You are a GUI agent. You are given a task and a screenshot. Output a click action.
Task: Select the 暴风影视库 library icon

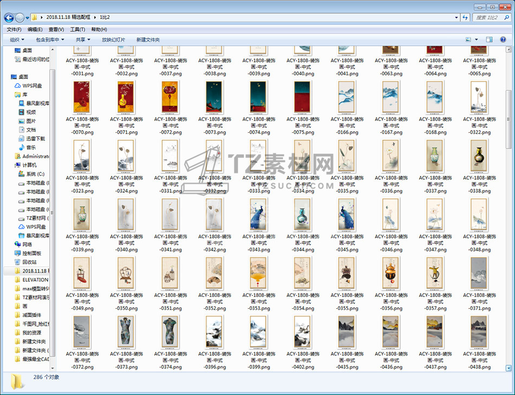pyautogui.click(x=21, y=103)
